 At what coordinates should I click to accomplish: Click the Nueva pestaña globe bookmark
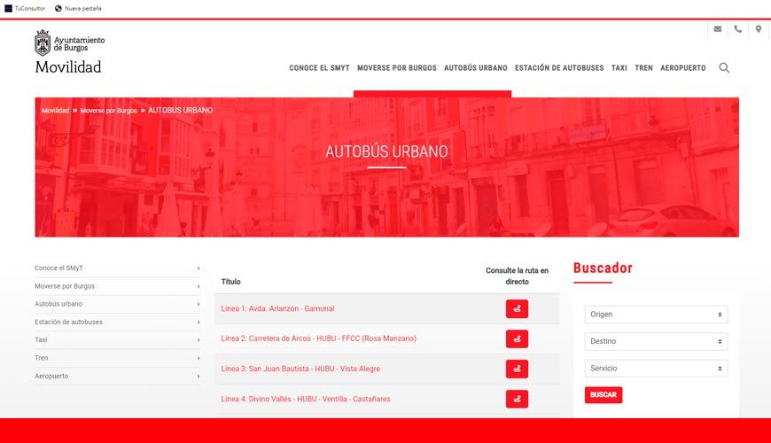click(58, 8)
